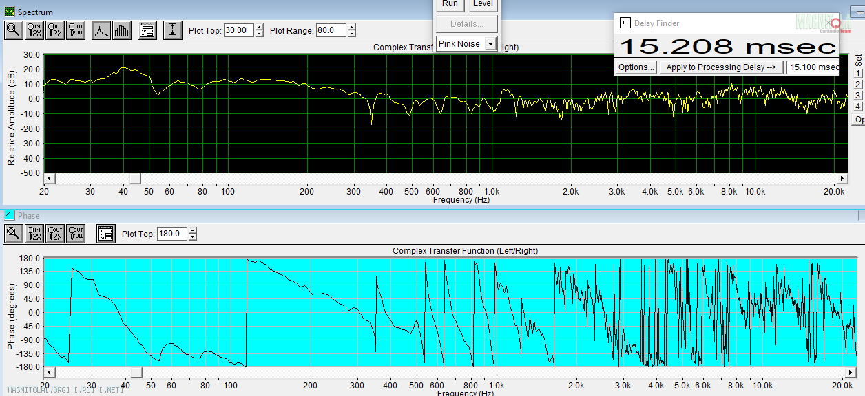The width and height of the screenshot is (865, 396).
Task: Click the Run button
Action: (x=450, y=4)
